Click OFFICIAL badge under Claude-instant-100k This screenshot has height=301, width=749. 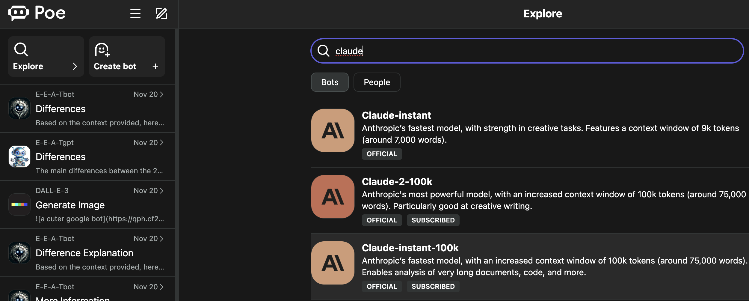click(382, 286)
